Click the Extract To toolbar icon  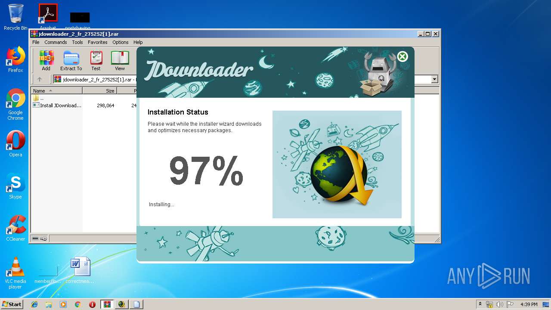[x=71, y=61]
